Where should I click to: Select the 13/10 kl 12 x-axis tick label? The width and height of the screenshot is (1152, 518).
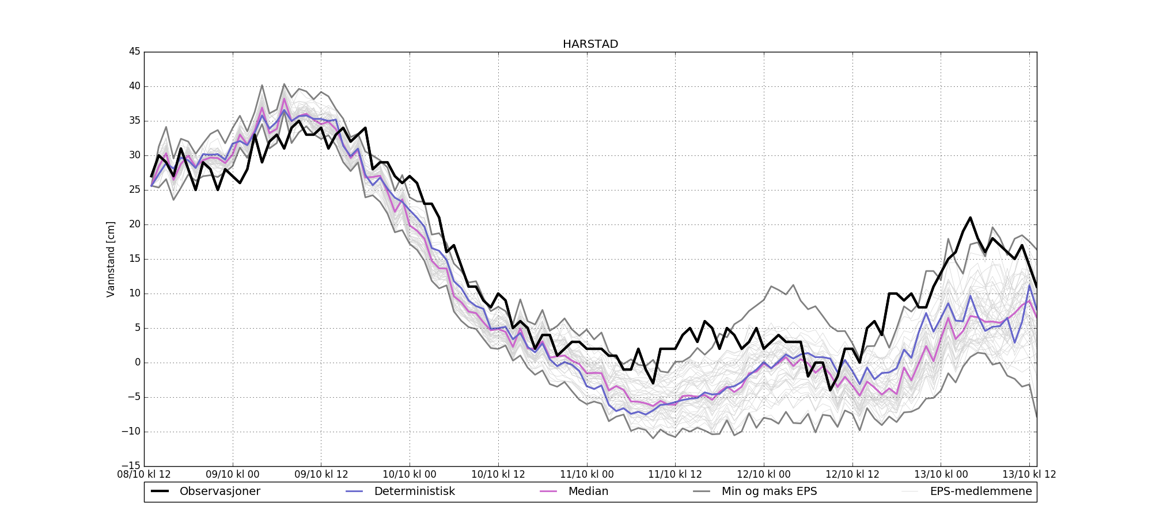pos(1029,475)
